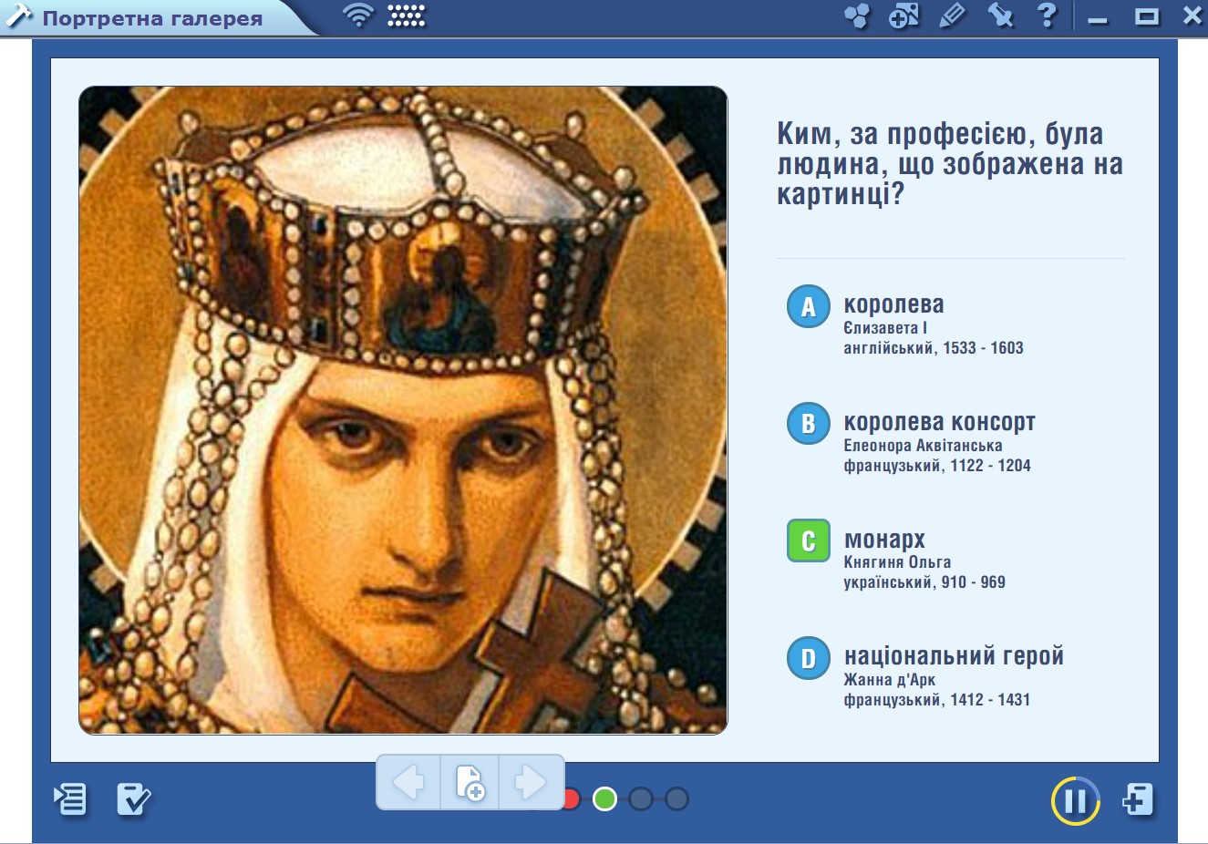This screenshot has width=1208, height=844.
Task: Click the text 'Жанна д'Арк'
Action: [x=889, y=680]
